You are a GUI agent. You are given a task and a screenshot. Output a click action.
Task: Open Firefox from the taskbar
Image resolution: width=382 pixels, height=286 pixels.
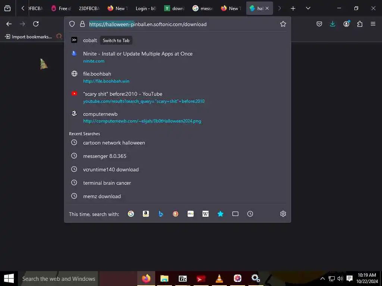(146, 279)
